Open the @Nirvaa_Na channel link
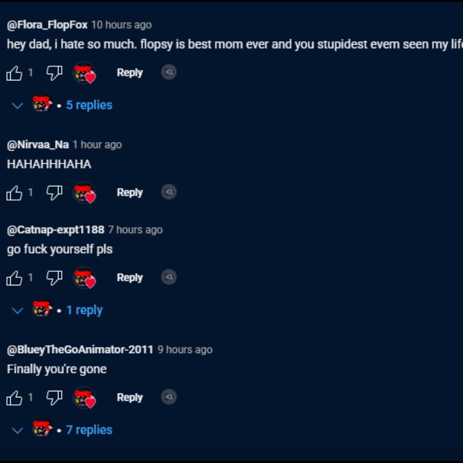This screenshot has width=463, height=463. [x=38, y=144]
